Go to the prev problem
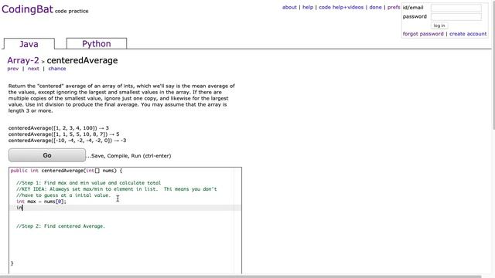Screen dimensions: 495x278 pyautogui.click(x=13, y=69)
